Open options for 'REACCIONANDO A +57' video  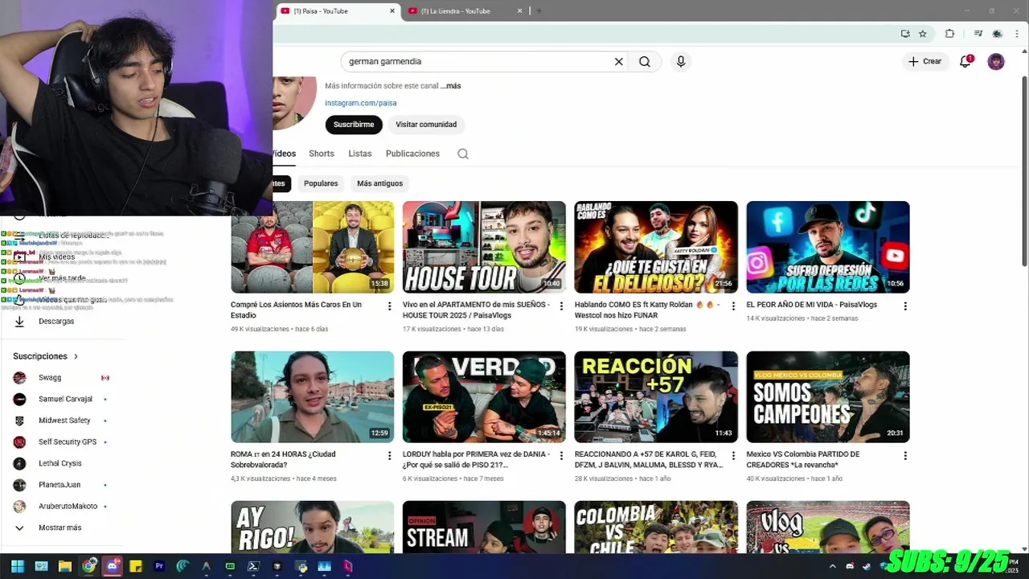click(733, 456)
